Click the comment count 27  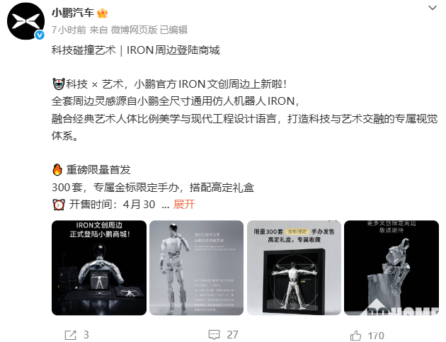tap(232, 335)
